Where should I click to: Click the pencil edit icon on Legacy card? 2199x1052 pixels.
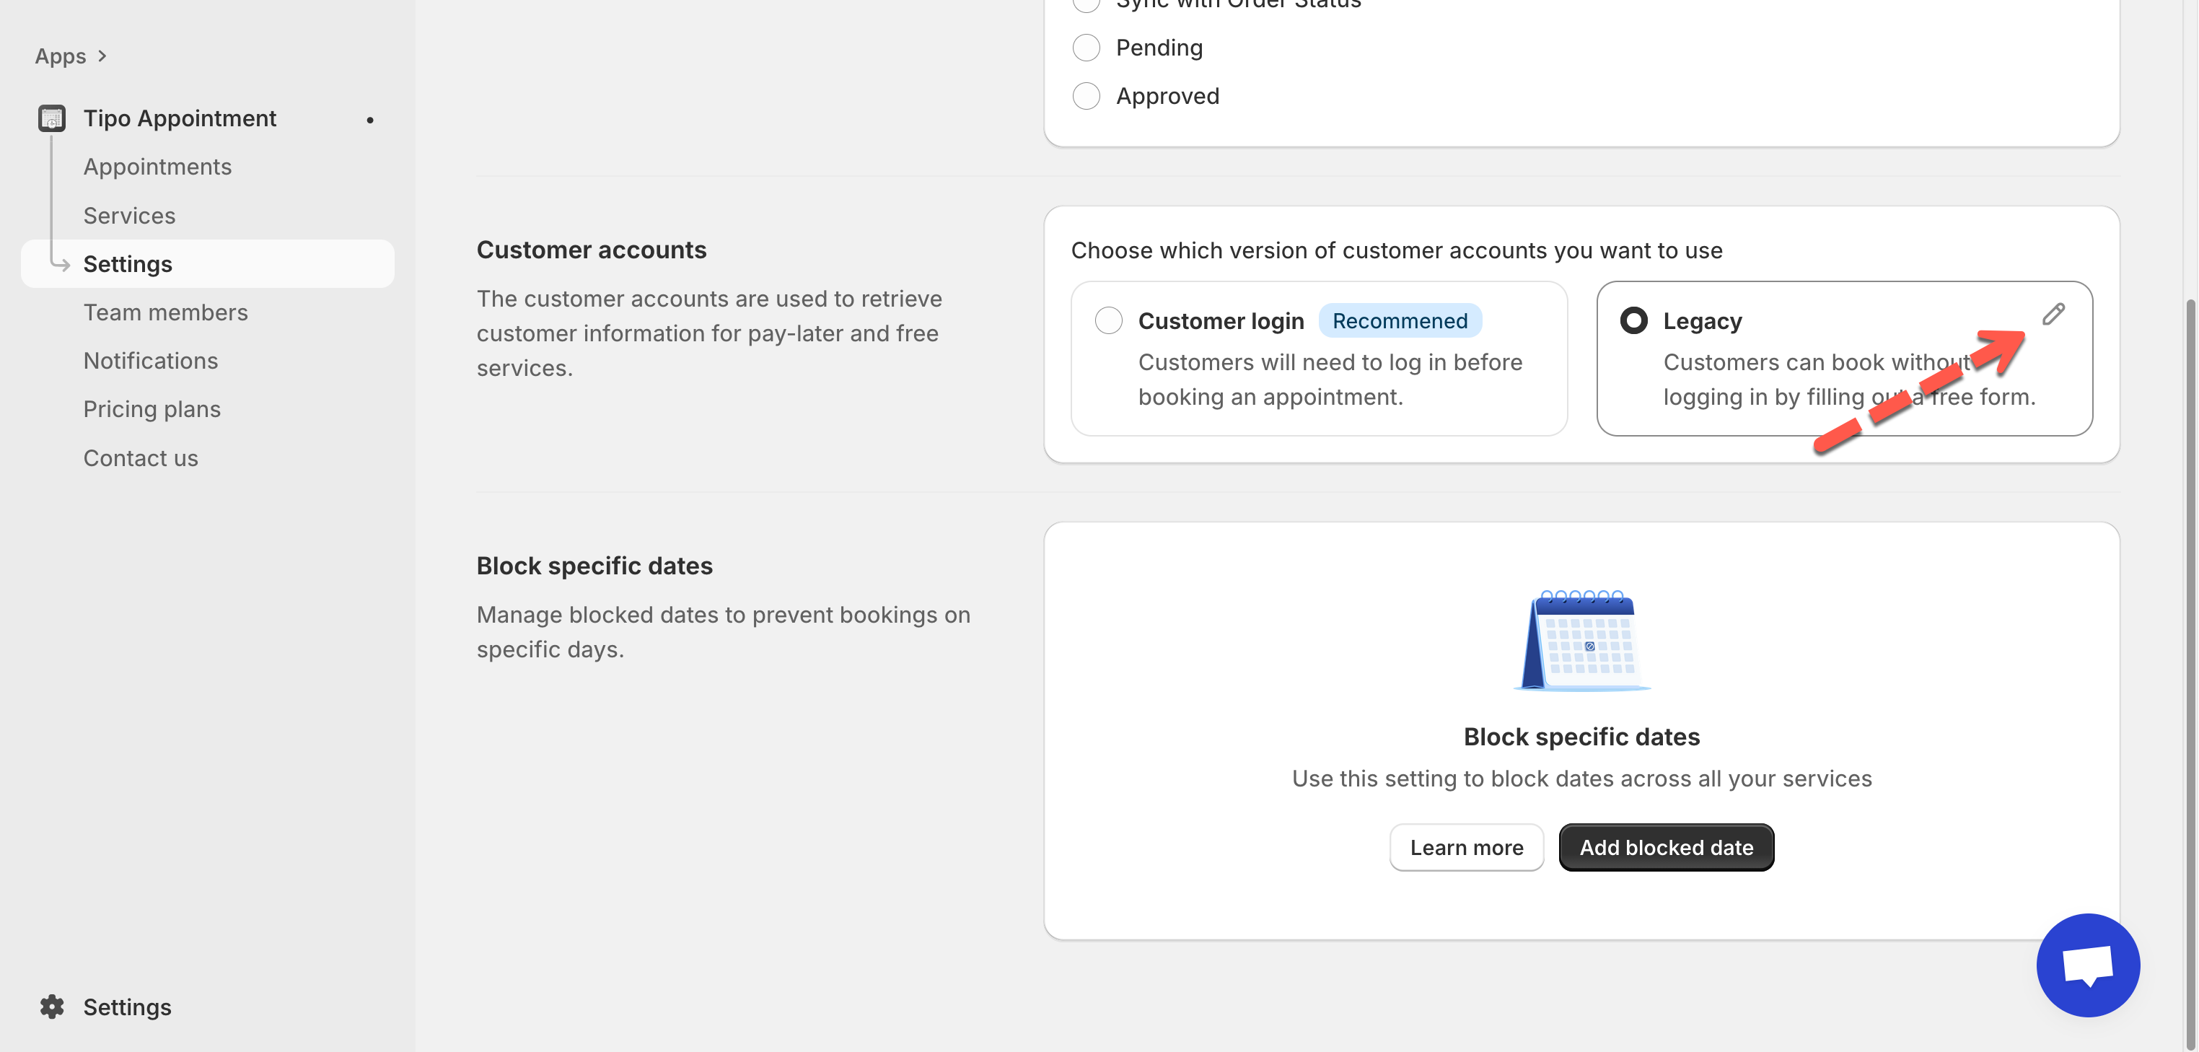pyautogui.click(x=2053, y=315)
